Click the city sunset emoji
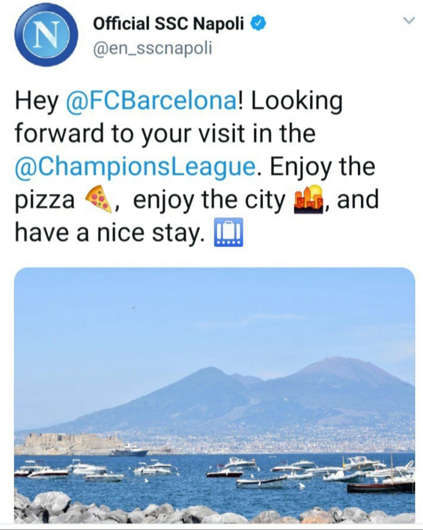The width and height of the screenshot is (423, 530). (308, 200)
